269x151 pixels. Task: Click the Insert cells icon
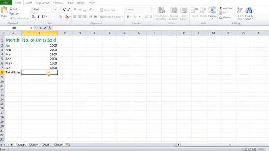click(194, 10)
